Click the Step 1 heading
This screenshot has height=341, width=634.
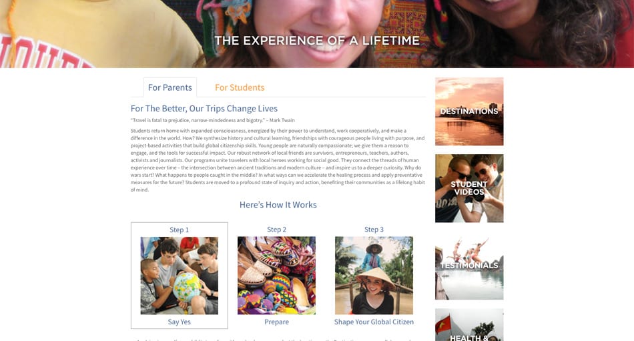point(179,230)
